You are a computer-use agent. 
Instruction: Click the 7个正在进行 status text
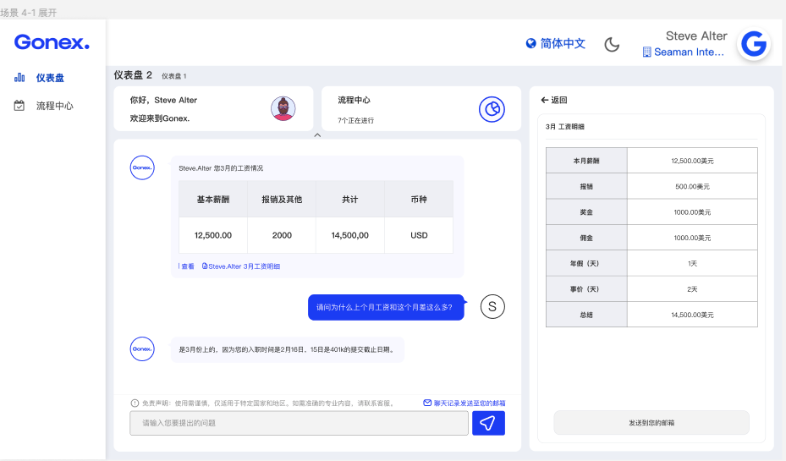point(356,121)
